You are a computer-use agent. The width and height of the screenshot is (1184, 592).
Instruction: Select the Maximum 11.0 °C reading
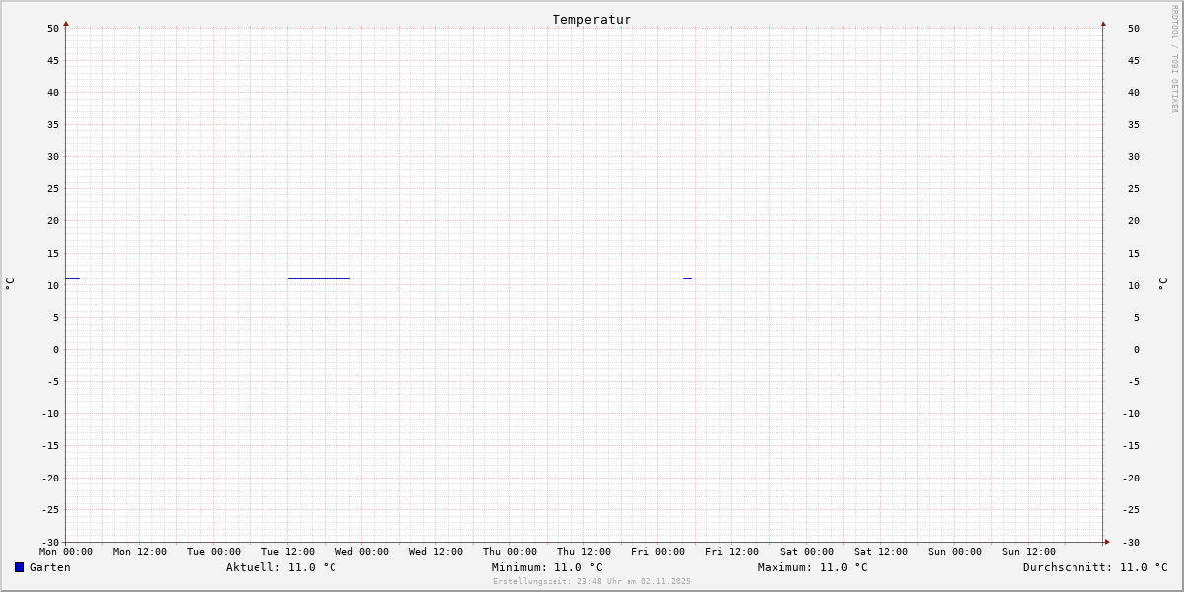pyautogui.click(x=812, y=567)
